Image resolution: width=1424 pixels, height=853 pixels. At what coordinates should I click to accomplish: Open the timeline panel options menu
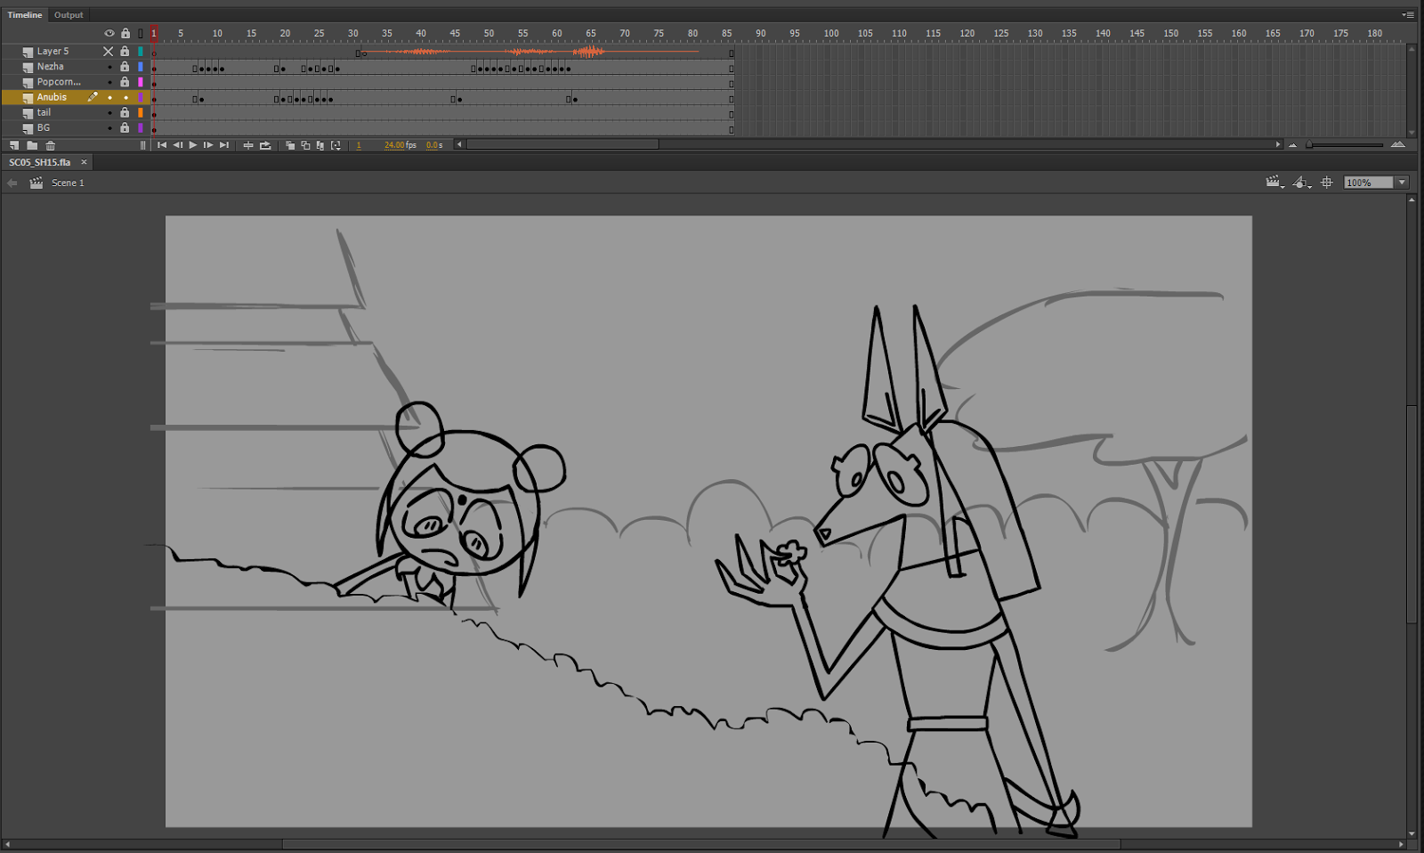(1408, 15)
